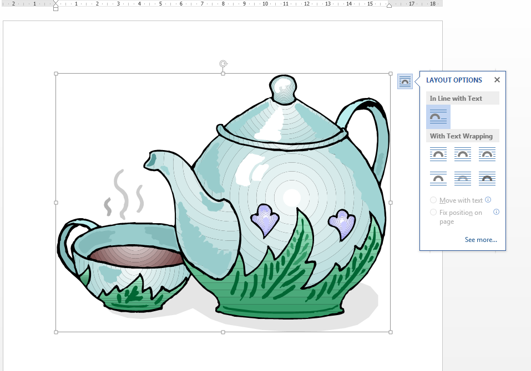Click the rotation handle above the teapot image
The width and height of the screenshot is (531, 371).
pyautogui.click(x=223, y=64)
